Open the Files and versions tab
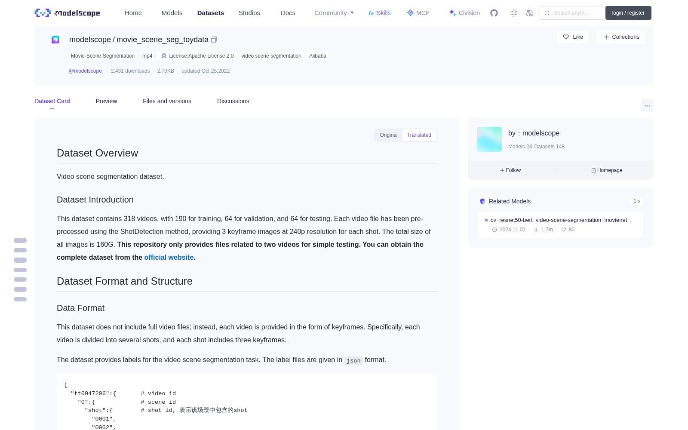The height and width of the screenshot is (430, 688). click(167, 101)
